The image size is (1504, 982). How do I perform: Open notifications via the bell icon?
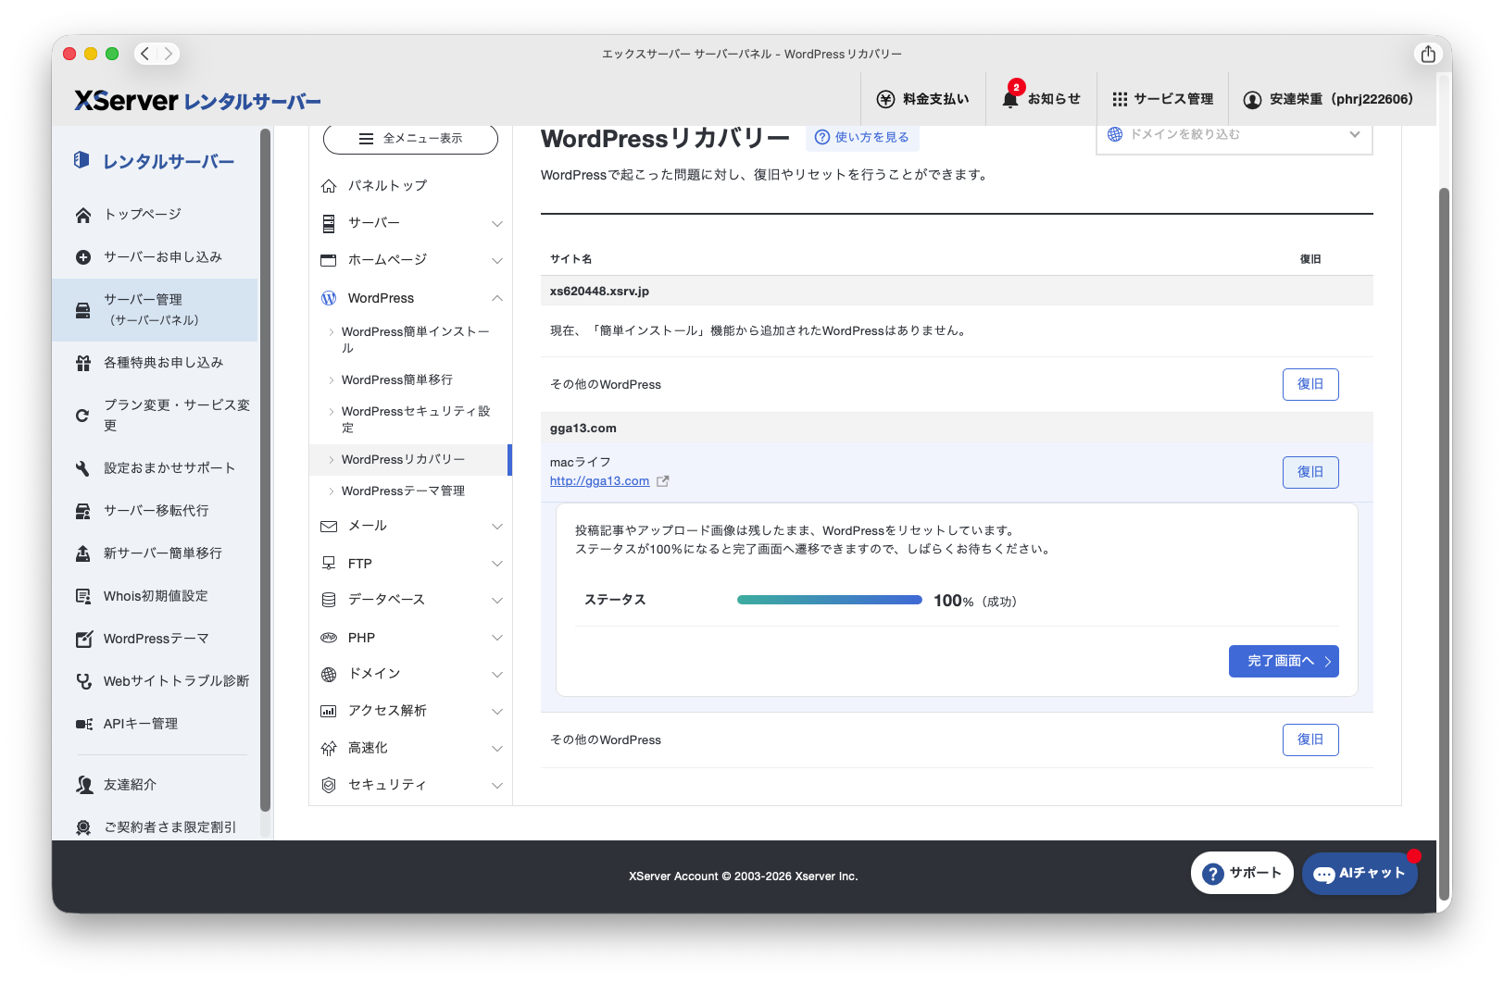click(1010, 98)
